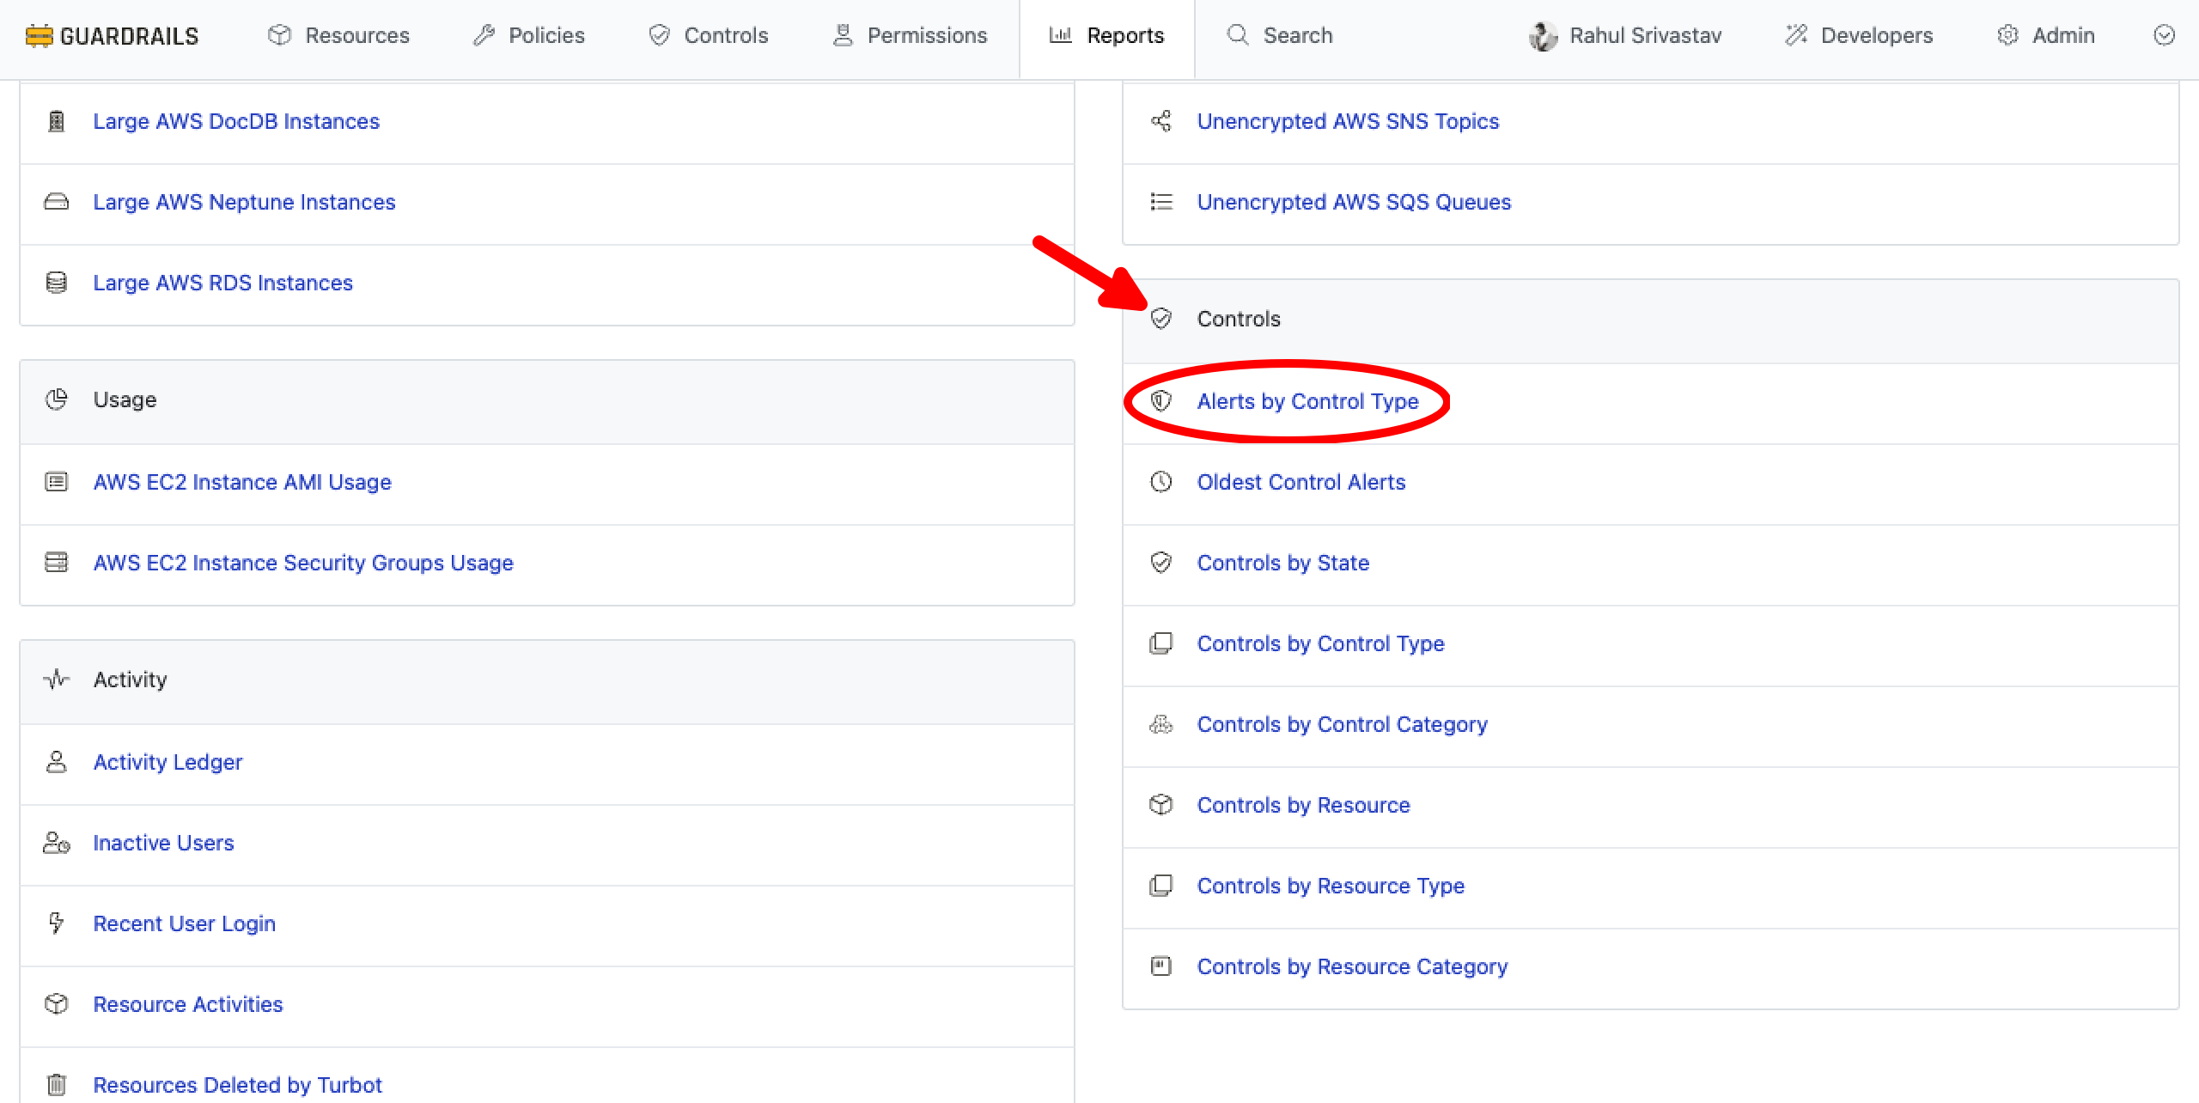The image size is (2199, 1103).
Task: Open the circled chevron menu at top right
Action: click(x=2164, y=35)
